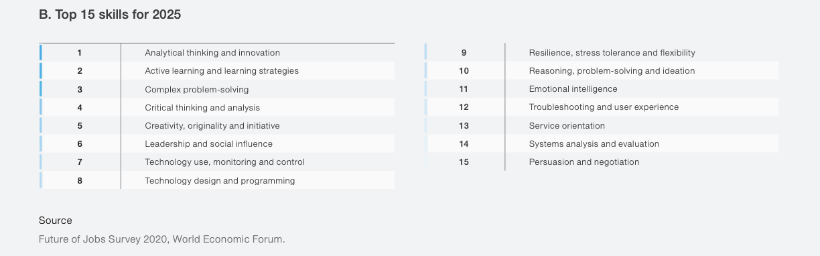Click the Future of Jobs Survey 2020 source text
The image size is (820, 256).
click(x=161, y=239)
